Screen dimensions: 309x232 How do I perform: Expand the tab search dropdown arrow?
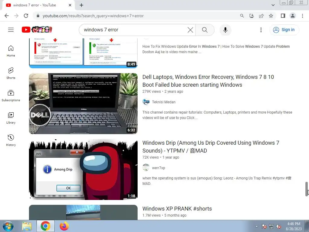click(273, 5)
